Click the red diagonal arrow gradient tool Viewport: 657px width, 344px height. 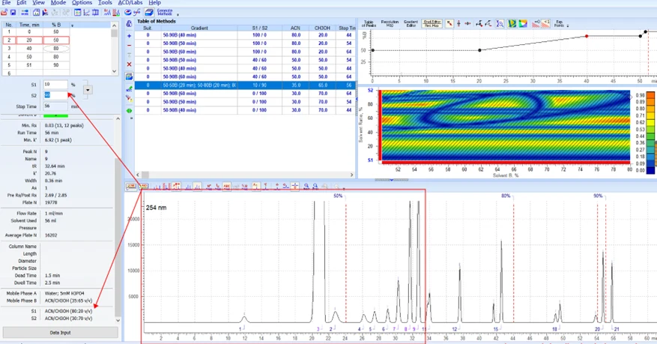(x=449, y=24)
